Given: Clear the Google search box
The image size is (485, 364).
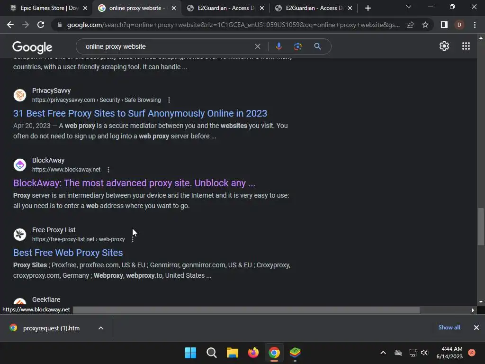Looking at the screenshot, I should point(257,46).
